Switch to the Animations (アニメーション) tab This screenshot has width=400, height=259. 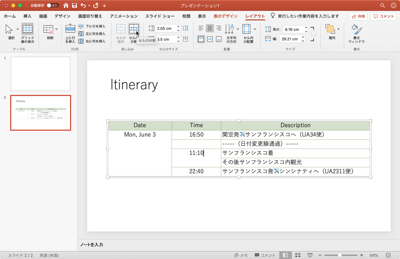[124, 16]
